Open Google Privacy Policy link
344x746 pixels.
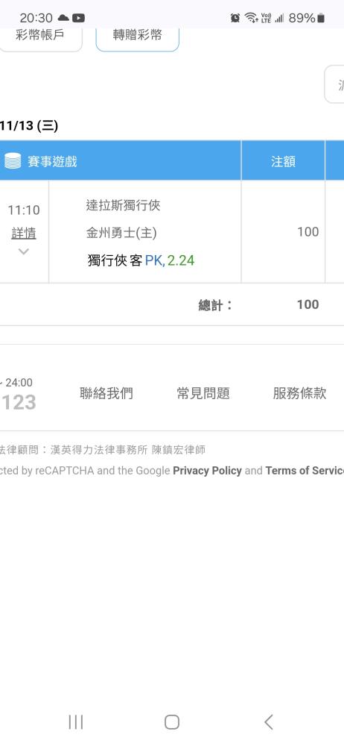coord(207,471)
